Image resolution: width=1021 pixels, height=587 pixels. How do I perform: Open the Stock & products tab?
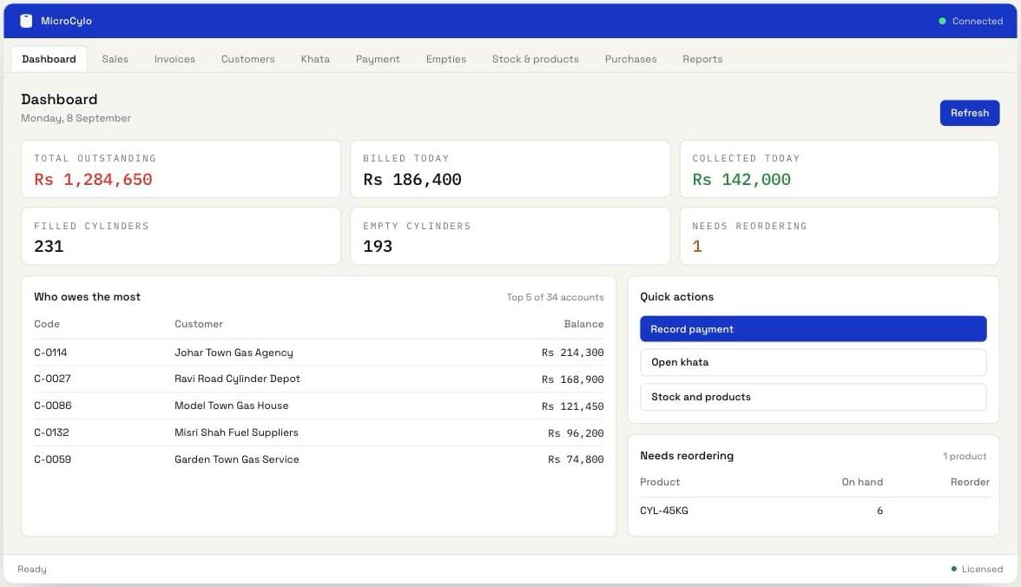[x=535, y=59]
